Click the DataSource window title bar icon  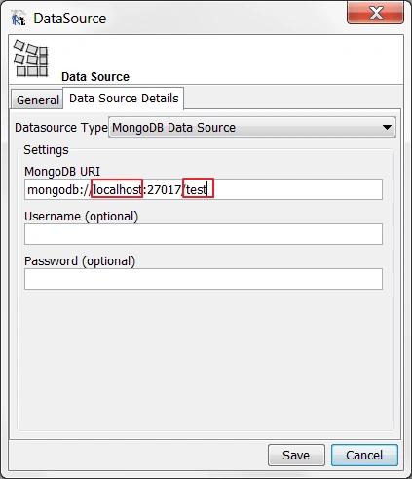point(19,18)
